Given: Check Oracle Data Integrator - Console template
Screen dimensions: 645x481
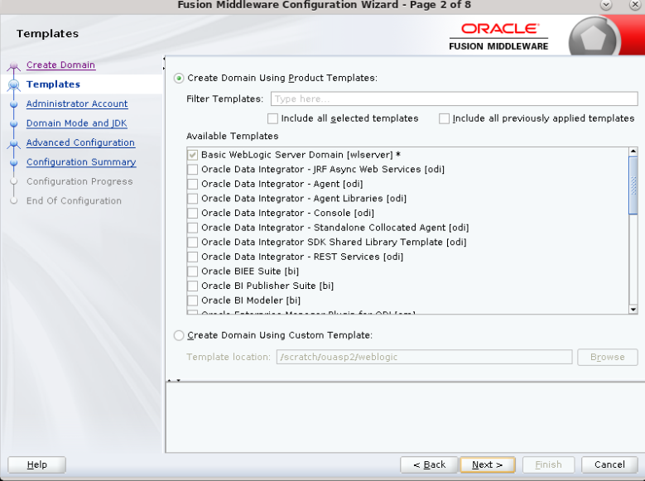Looking at the screenshot, I should click(192, 213).
